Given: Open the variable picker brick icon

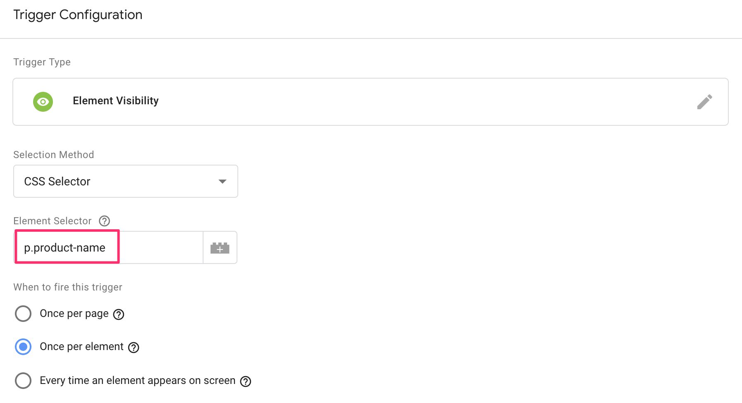Looking at the screenshot, I should click(220, 248).
